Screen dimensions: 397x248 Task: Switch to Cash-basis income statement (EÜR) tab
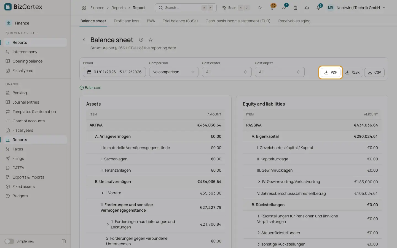[x=238, y=21]
